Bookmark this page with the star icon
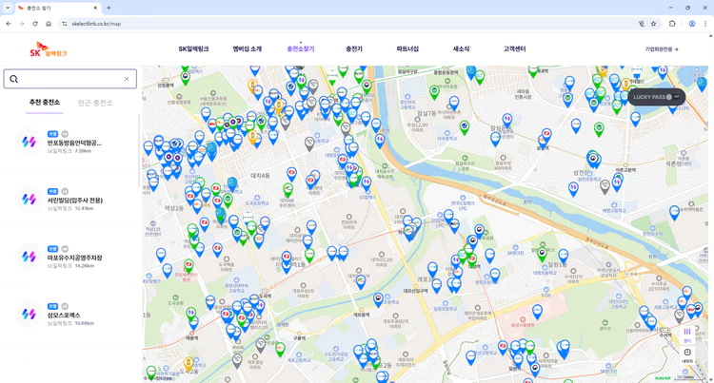The width and height of the screenshot is (714, 383). (653, 24)
